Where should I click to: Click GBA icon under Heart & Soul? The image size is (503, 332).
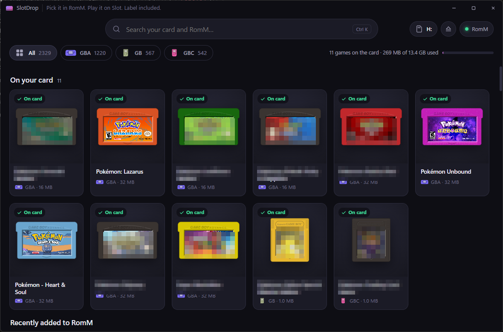click(19, 301)
